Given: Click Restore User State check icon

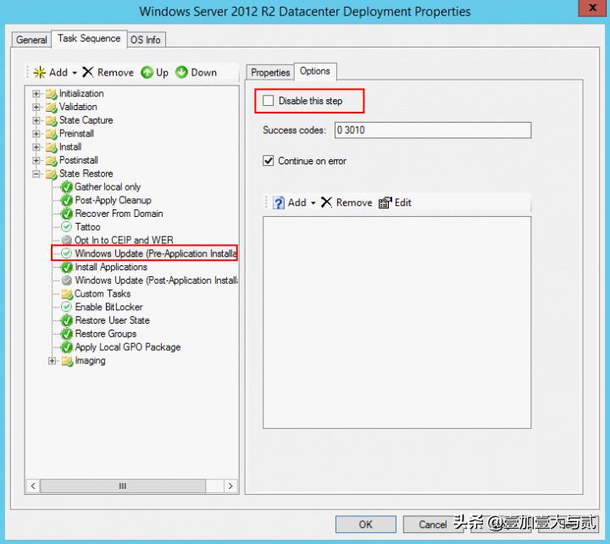Looking at the screenshot, I should click(x=67, y=320).
